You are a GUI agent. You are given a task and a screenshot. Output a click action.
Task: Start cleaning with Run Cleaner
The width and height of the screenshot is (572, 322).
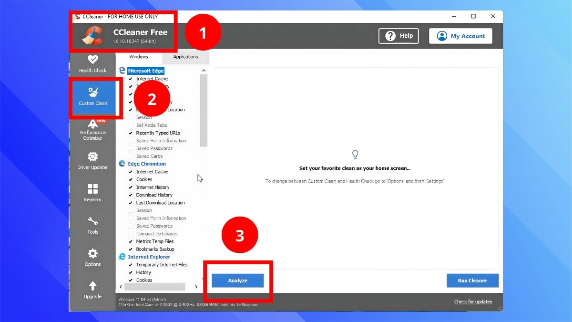pos(472,280)
